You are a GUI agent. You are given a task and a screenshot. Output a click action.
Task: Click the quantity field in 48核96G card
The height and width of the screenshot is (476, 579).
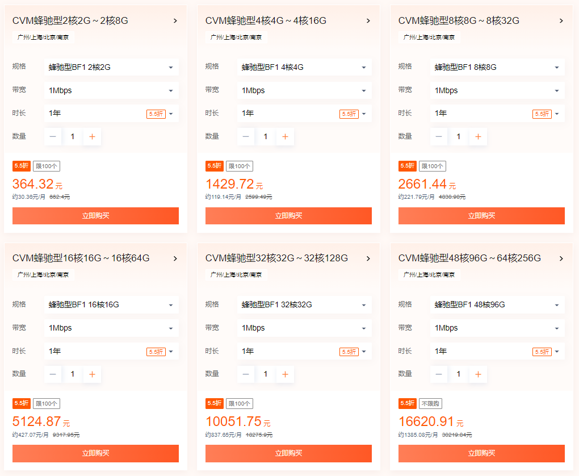(x=458, y=374)
